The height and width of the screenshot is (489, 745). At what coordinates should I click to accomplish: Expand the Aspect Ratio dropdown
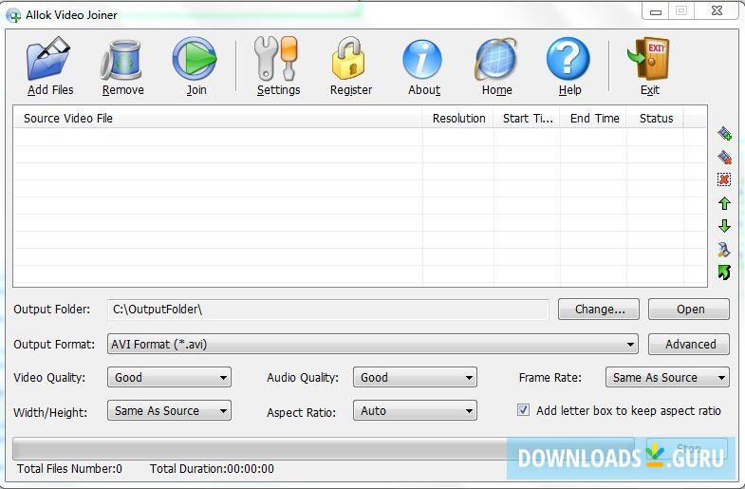coord(415,410)
